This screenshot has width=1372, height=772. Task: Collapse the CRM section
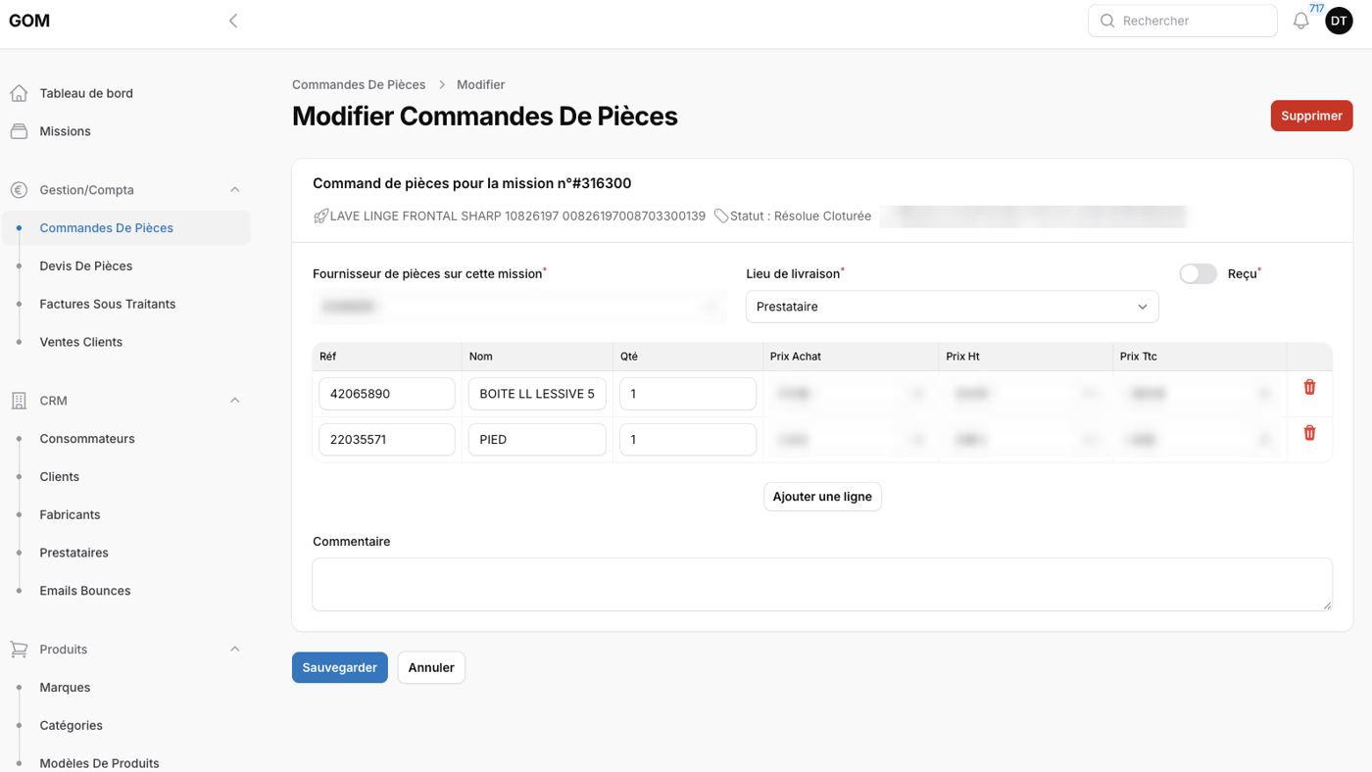pyautogui.click(x=234, y=401)
